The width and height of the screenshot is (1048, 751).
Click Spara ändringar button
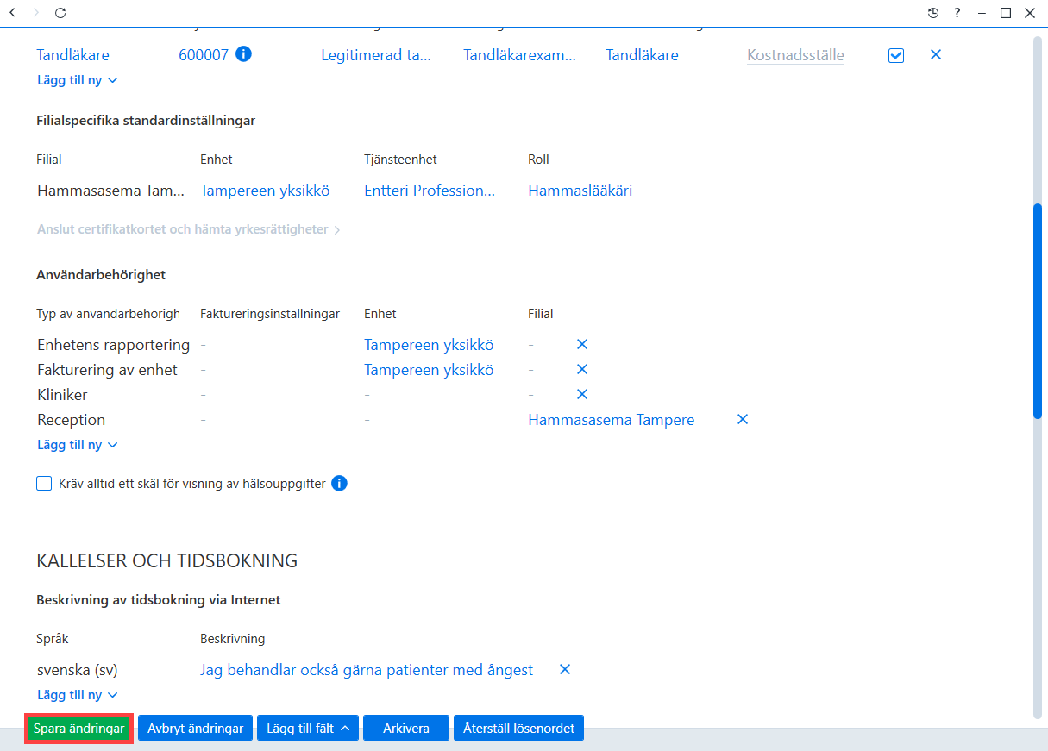pos(78,729)
